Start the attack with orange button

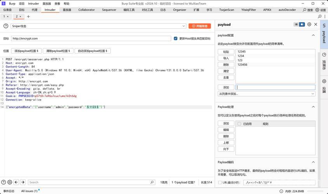[200, 26]
